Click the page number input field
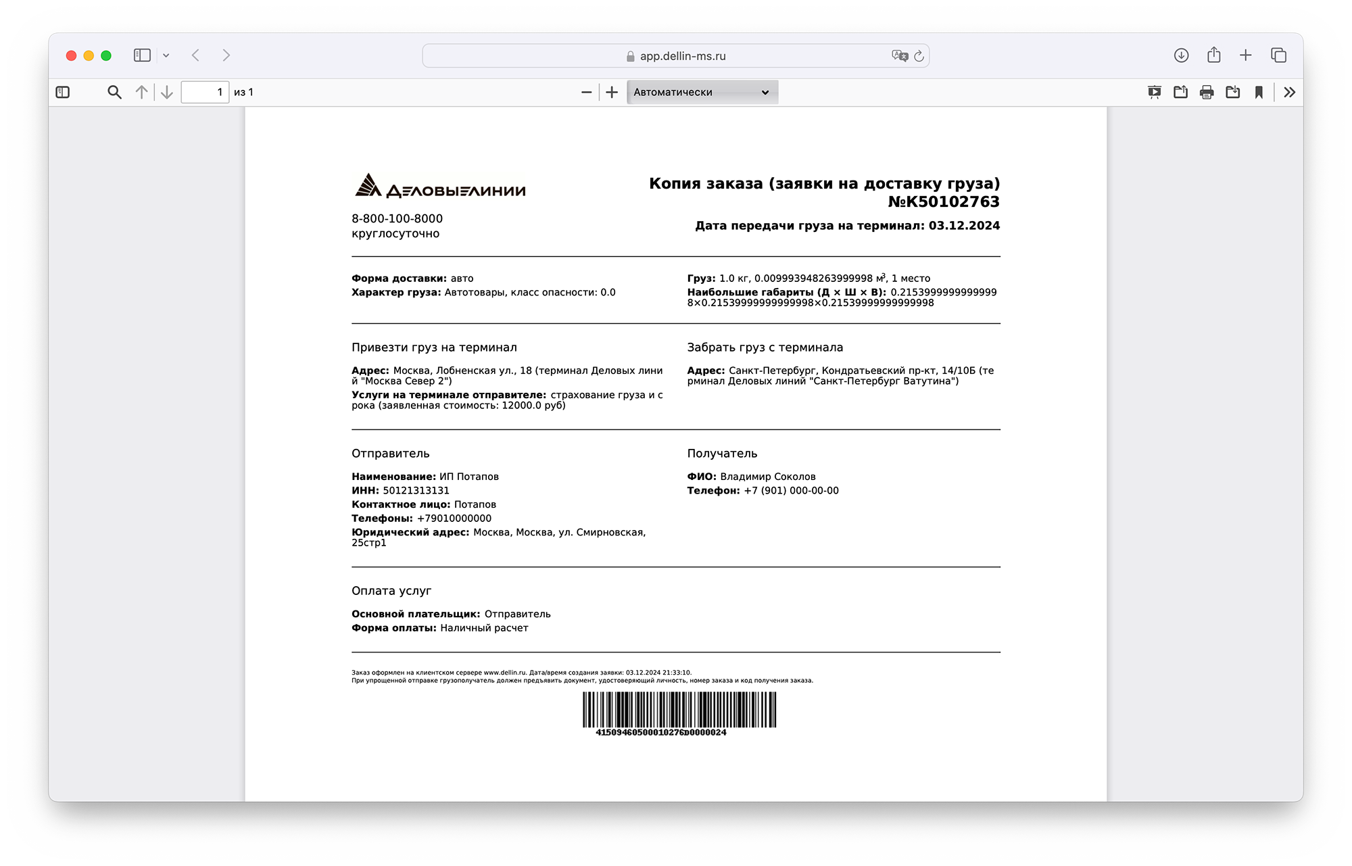The width and height of the screenshot is (1352, 866). [205, 92]
